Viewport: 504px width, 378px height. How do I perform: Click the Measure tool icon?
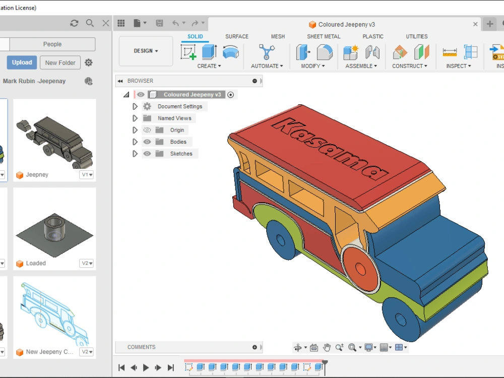[450, 52]
